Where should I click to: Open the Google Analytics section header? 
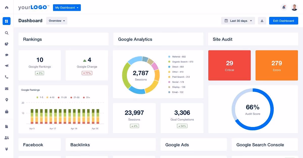click(x=158, y=39)
